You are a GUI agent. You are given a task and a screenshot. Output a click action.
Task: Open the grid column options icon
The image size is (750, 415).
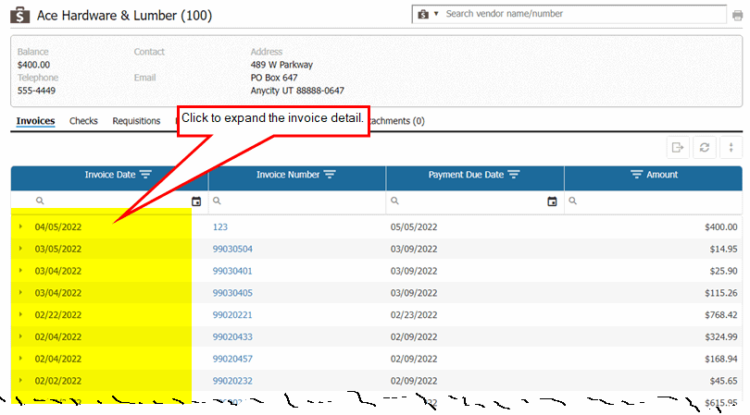731,148
